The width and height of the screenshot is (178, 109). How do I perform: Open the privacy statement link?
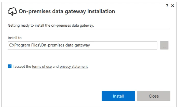click(74, 66)
